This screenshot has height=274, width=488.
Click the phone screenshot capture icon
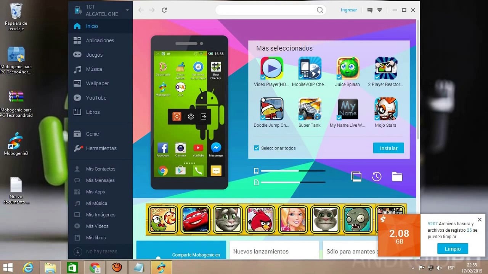point(177,117)
